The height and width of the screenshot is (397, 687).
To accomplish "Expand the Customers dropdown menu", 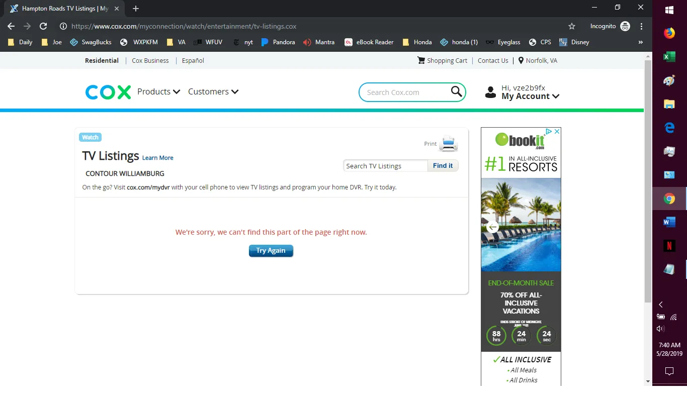I will coord(213,91).
